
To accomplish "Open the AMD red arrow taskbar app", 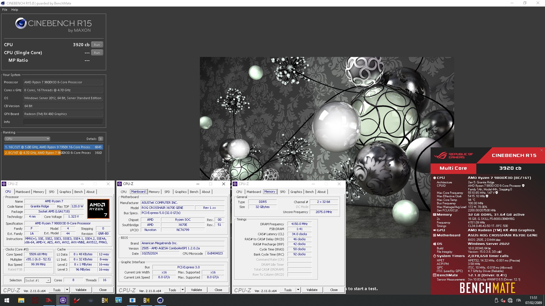I will 49,300.
